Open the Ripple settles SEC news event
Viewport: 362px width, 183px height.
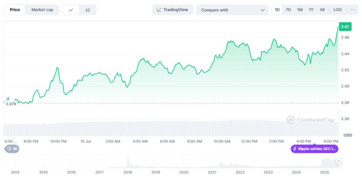314,149
